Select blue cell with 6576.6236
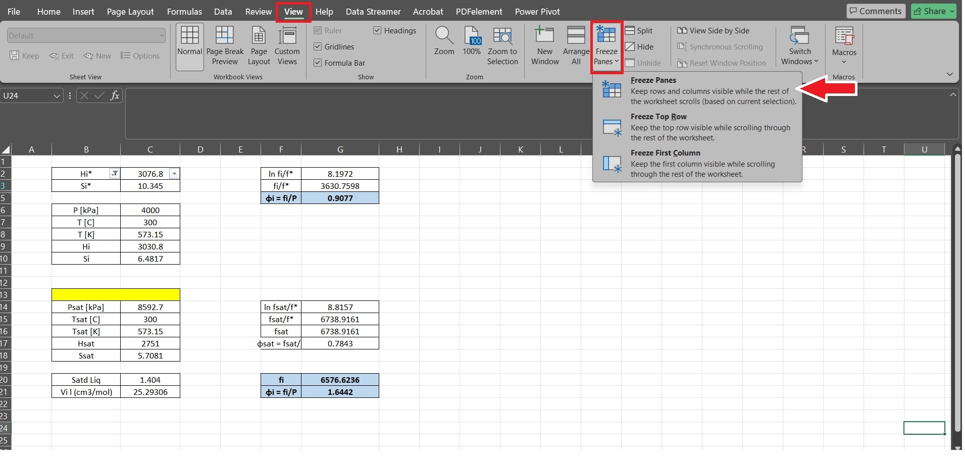The image size is (965, 457). coord(340,380)
